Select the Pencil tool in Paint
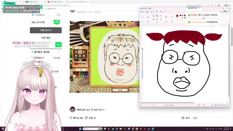233x131 pixels. click(154, 16)
